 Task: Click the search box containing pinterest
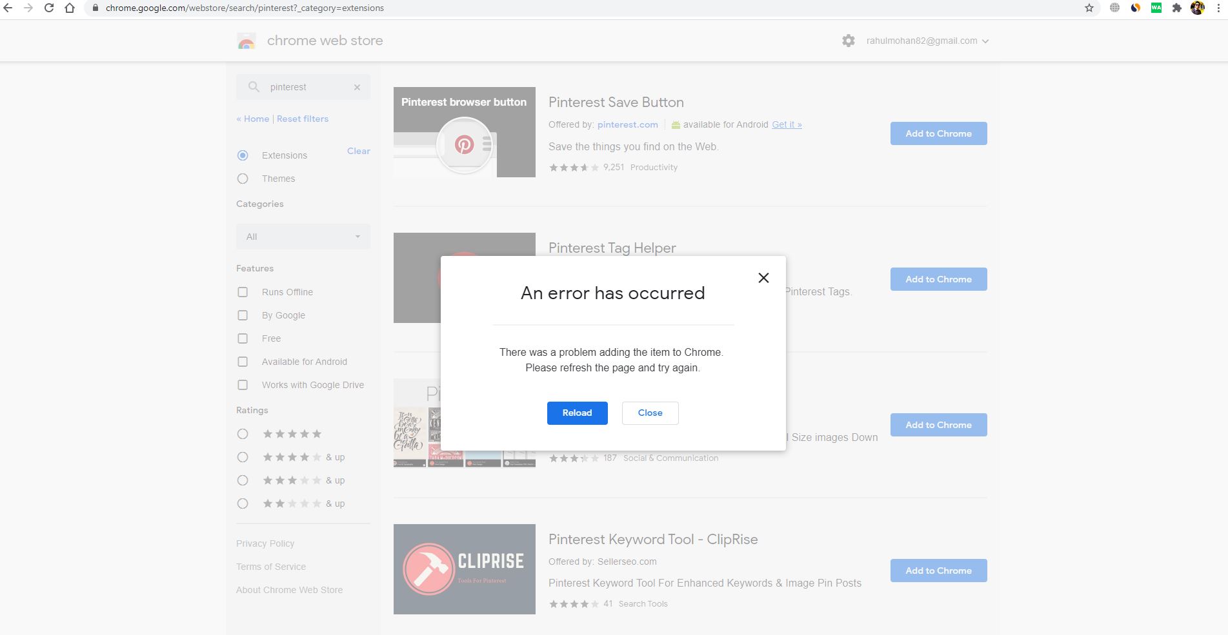pos(303,87)
